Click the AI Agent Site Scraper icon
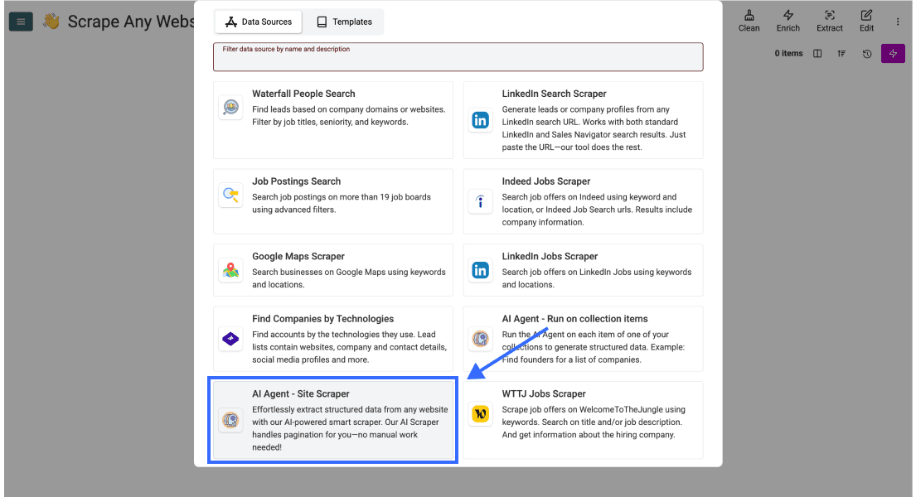The height and width of the screenshot is (497, 916). pos(230,420)
